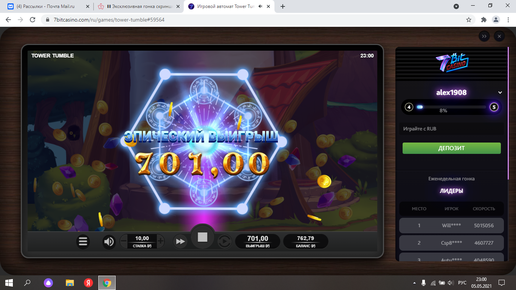
Task: Switch to the Mail.ru Рассылки tab
Action: [47, 6]
